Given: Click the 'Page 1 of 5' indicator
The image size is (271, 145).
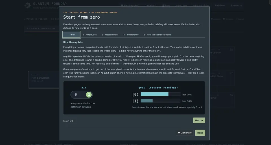Looking at the screenshot, I should (68, 121).
